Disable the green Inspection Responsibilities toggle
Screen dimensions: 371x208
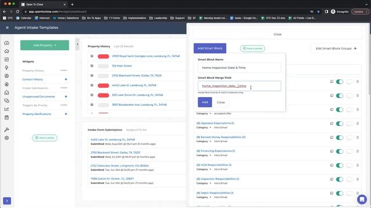coord(340,179)
